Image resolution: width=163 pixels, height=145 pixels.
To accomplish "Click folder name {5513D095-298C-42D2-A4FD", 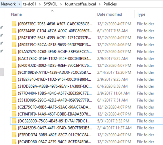I will point(55,100).
